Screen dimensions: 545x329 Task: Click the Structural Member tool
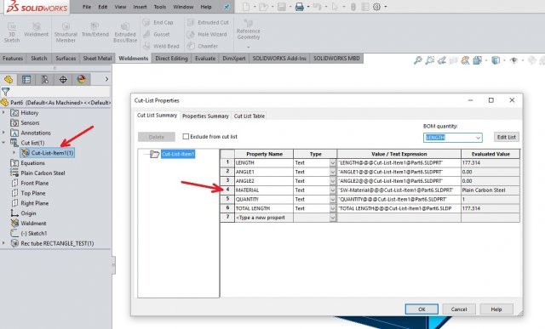(66, 32)
